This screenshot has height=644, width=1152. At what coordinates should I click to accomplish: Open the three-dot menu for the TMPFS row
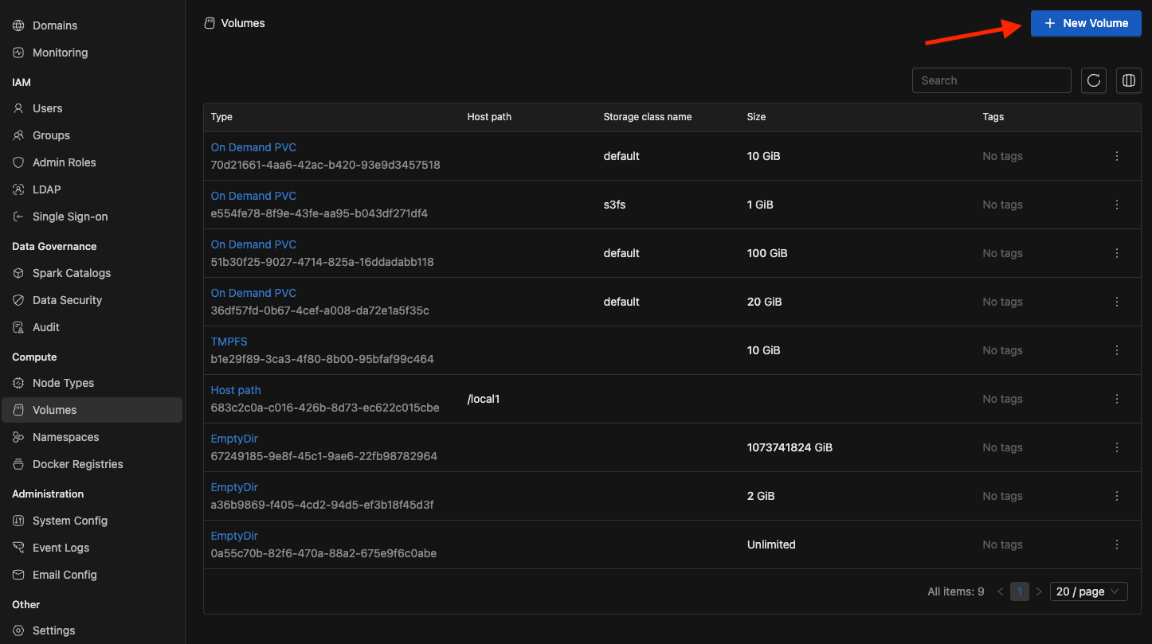(1117, 350)
